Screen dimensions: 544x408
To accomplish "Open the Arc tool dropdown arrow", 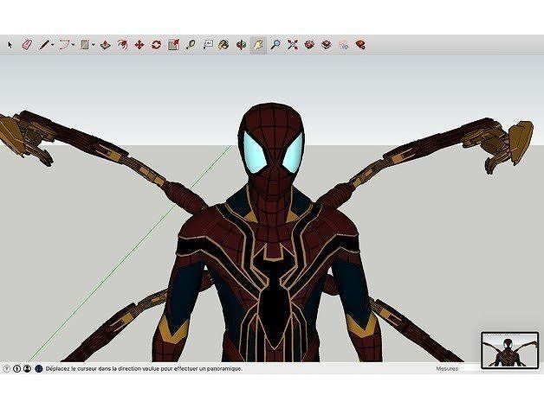I will tap(74, 45).
